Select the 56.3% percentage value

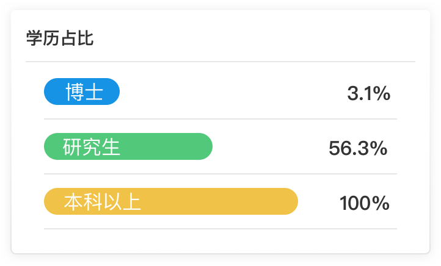[x=358, y=148]
